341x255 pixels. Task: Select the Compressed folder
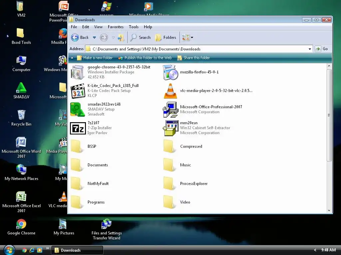click(x=183, y=146)
